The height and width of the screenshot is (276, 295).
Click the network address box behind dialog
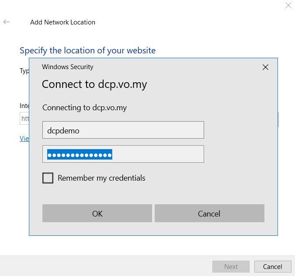point(24,119)
